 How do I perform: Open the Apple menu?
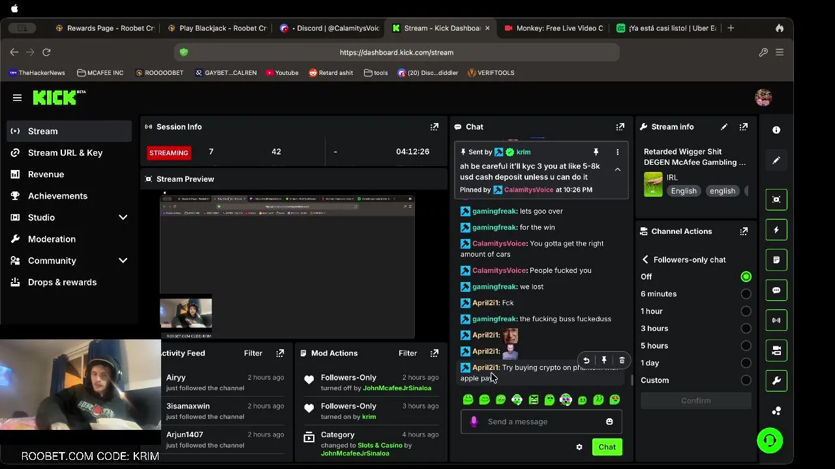[x=14, y=8]
